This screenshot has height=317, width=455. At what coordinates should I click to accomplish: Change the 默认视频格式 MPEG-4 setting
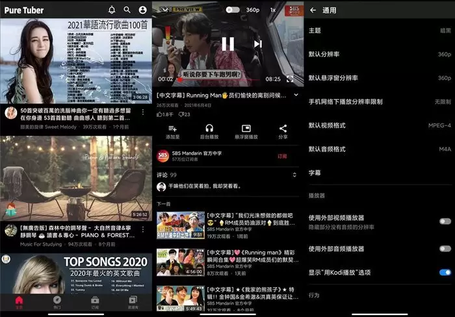(380, 125)
